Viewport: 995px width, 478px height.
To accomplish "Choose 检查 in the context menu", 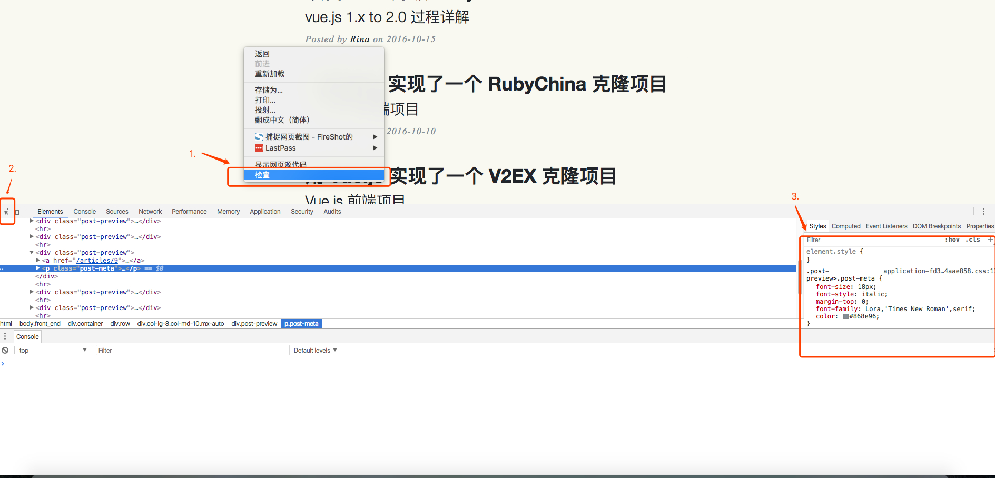I will [314, 175].
